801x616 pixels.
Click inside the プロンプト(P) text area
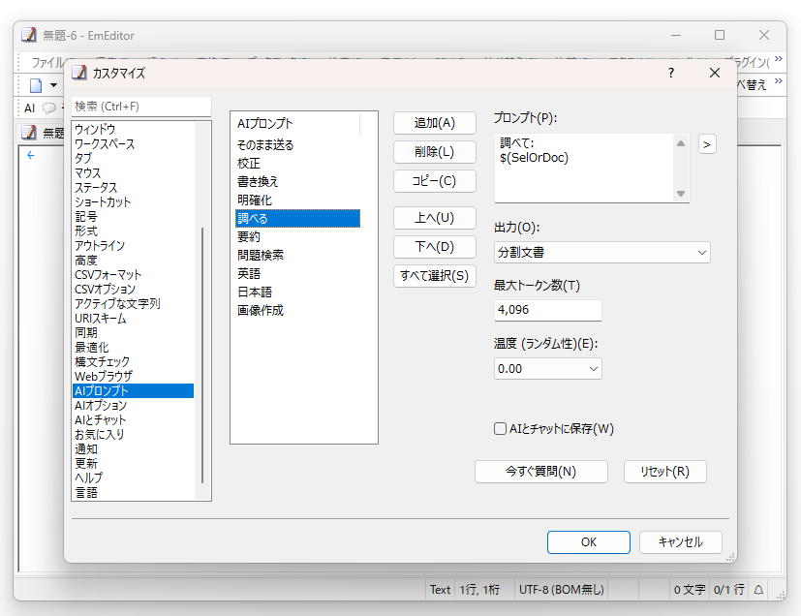click(584, 169)
